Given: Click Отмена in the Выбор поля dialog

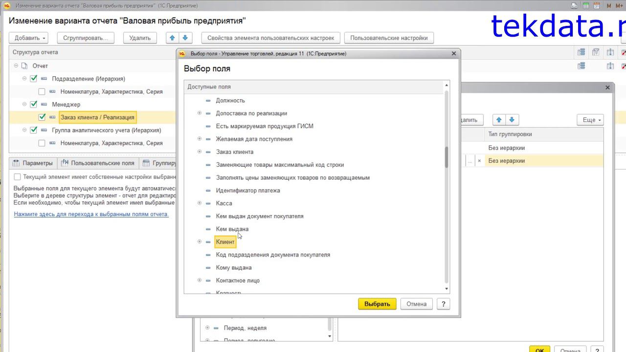Looking at the screenshot, I should pyautogui.click(x=416, y=304).
